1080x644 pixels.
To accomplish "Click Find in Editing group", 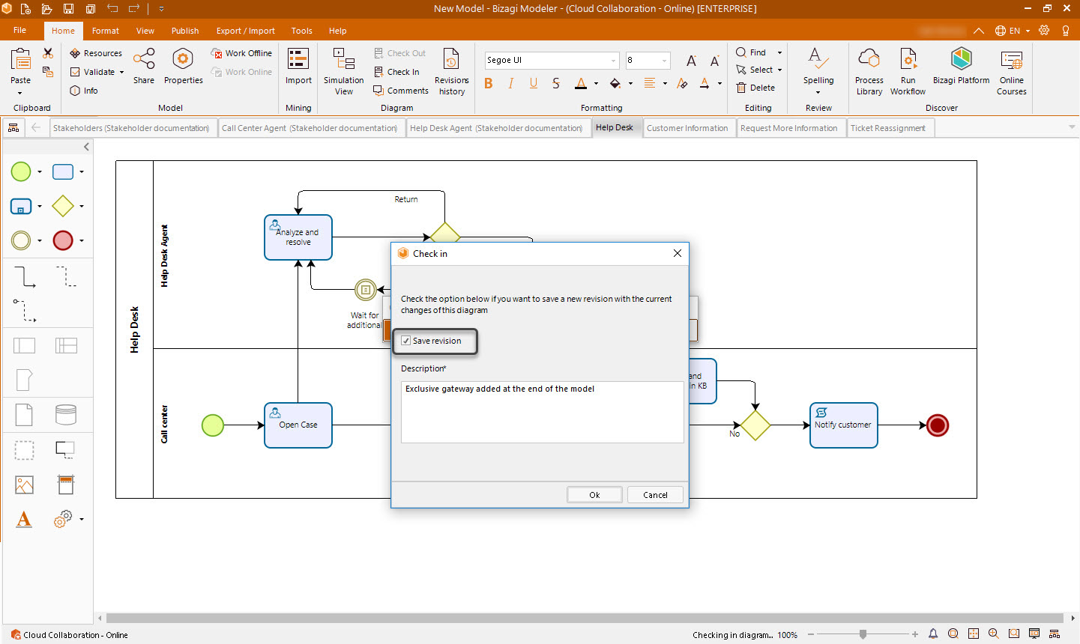I will tap(751, 52).
